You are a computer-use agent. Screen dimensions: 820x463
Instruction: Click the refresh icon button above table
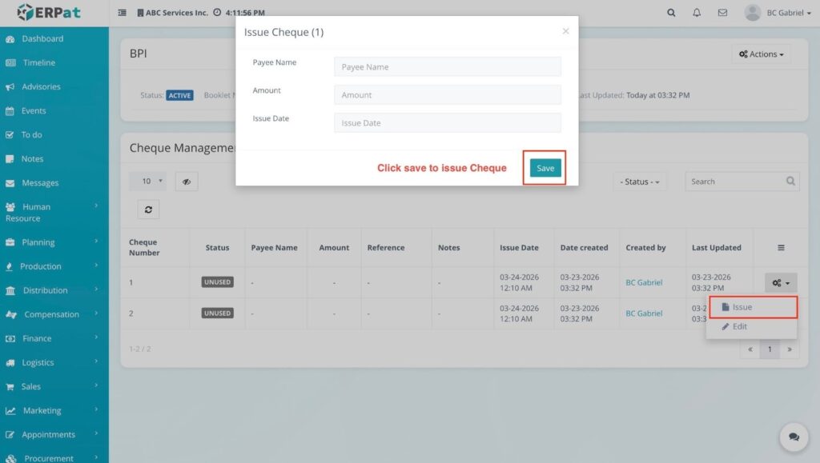coord(147,209)
